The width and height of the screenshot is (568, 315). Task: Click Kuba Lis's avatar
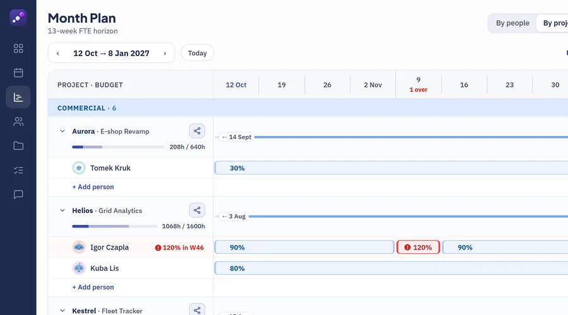tap(79, 268)
